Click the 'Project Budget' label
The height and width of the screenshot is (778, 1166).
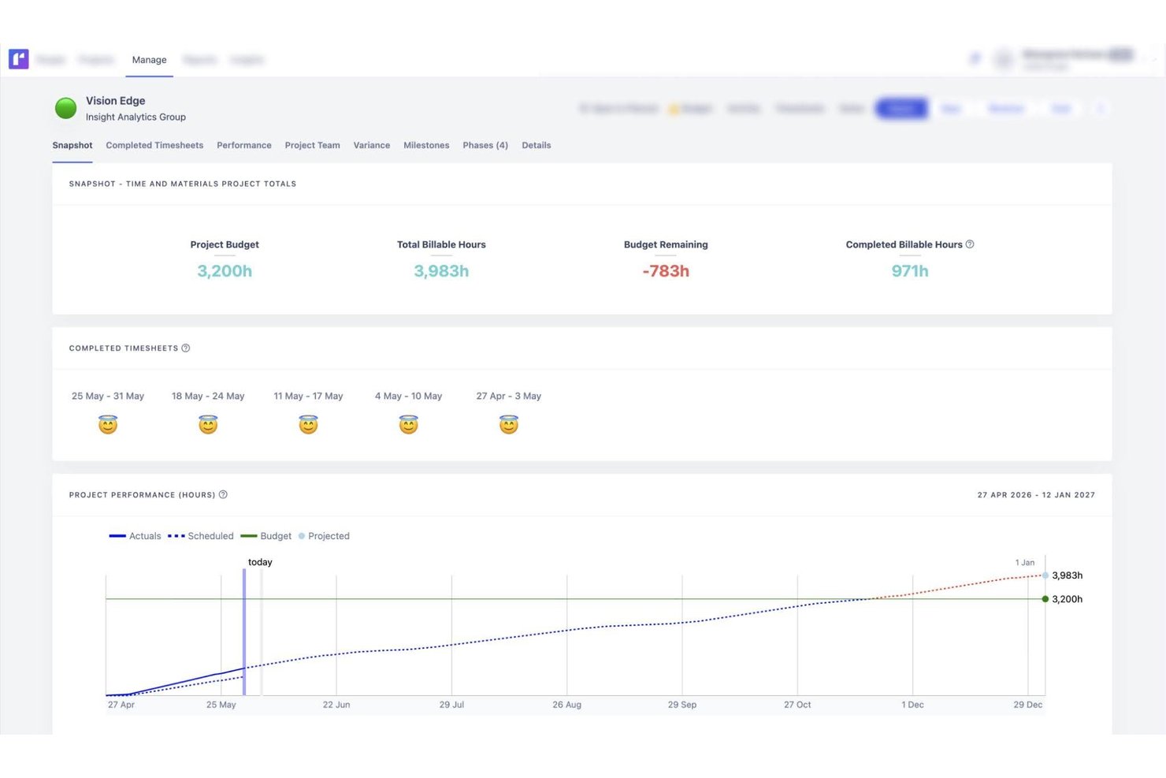tap(225, 245)
